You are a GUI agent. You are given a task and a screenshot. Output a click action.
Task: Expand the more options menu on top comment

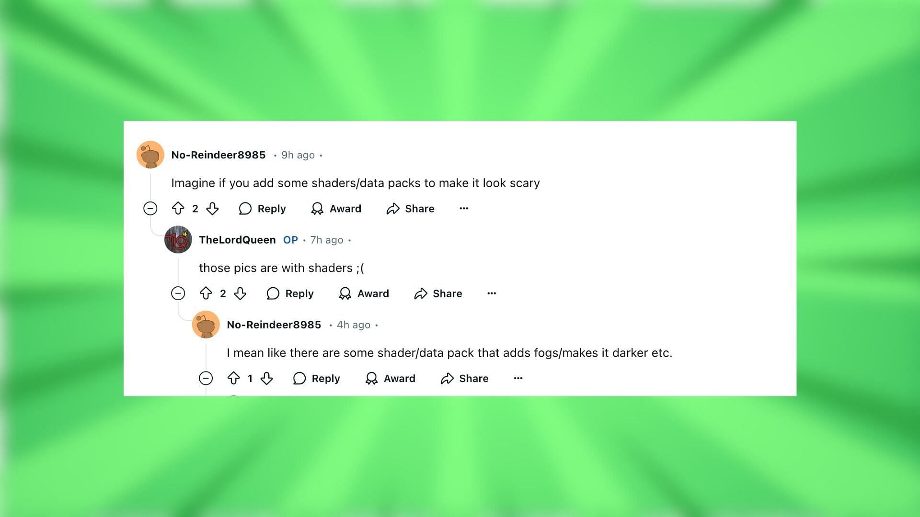pyautogui.click(x=464, y=208)
